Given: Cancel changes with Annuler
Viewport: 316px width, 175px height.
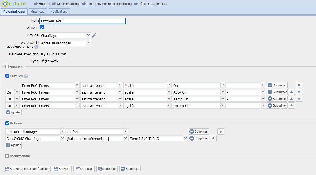Looking at the screenshot, I should pos(84,169).
